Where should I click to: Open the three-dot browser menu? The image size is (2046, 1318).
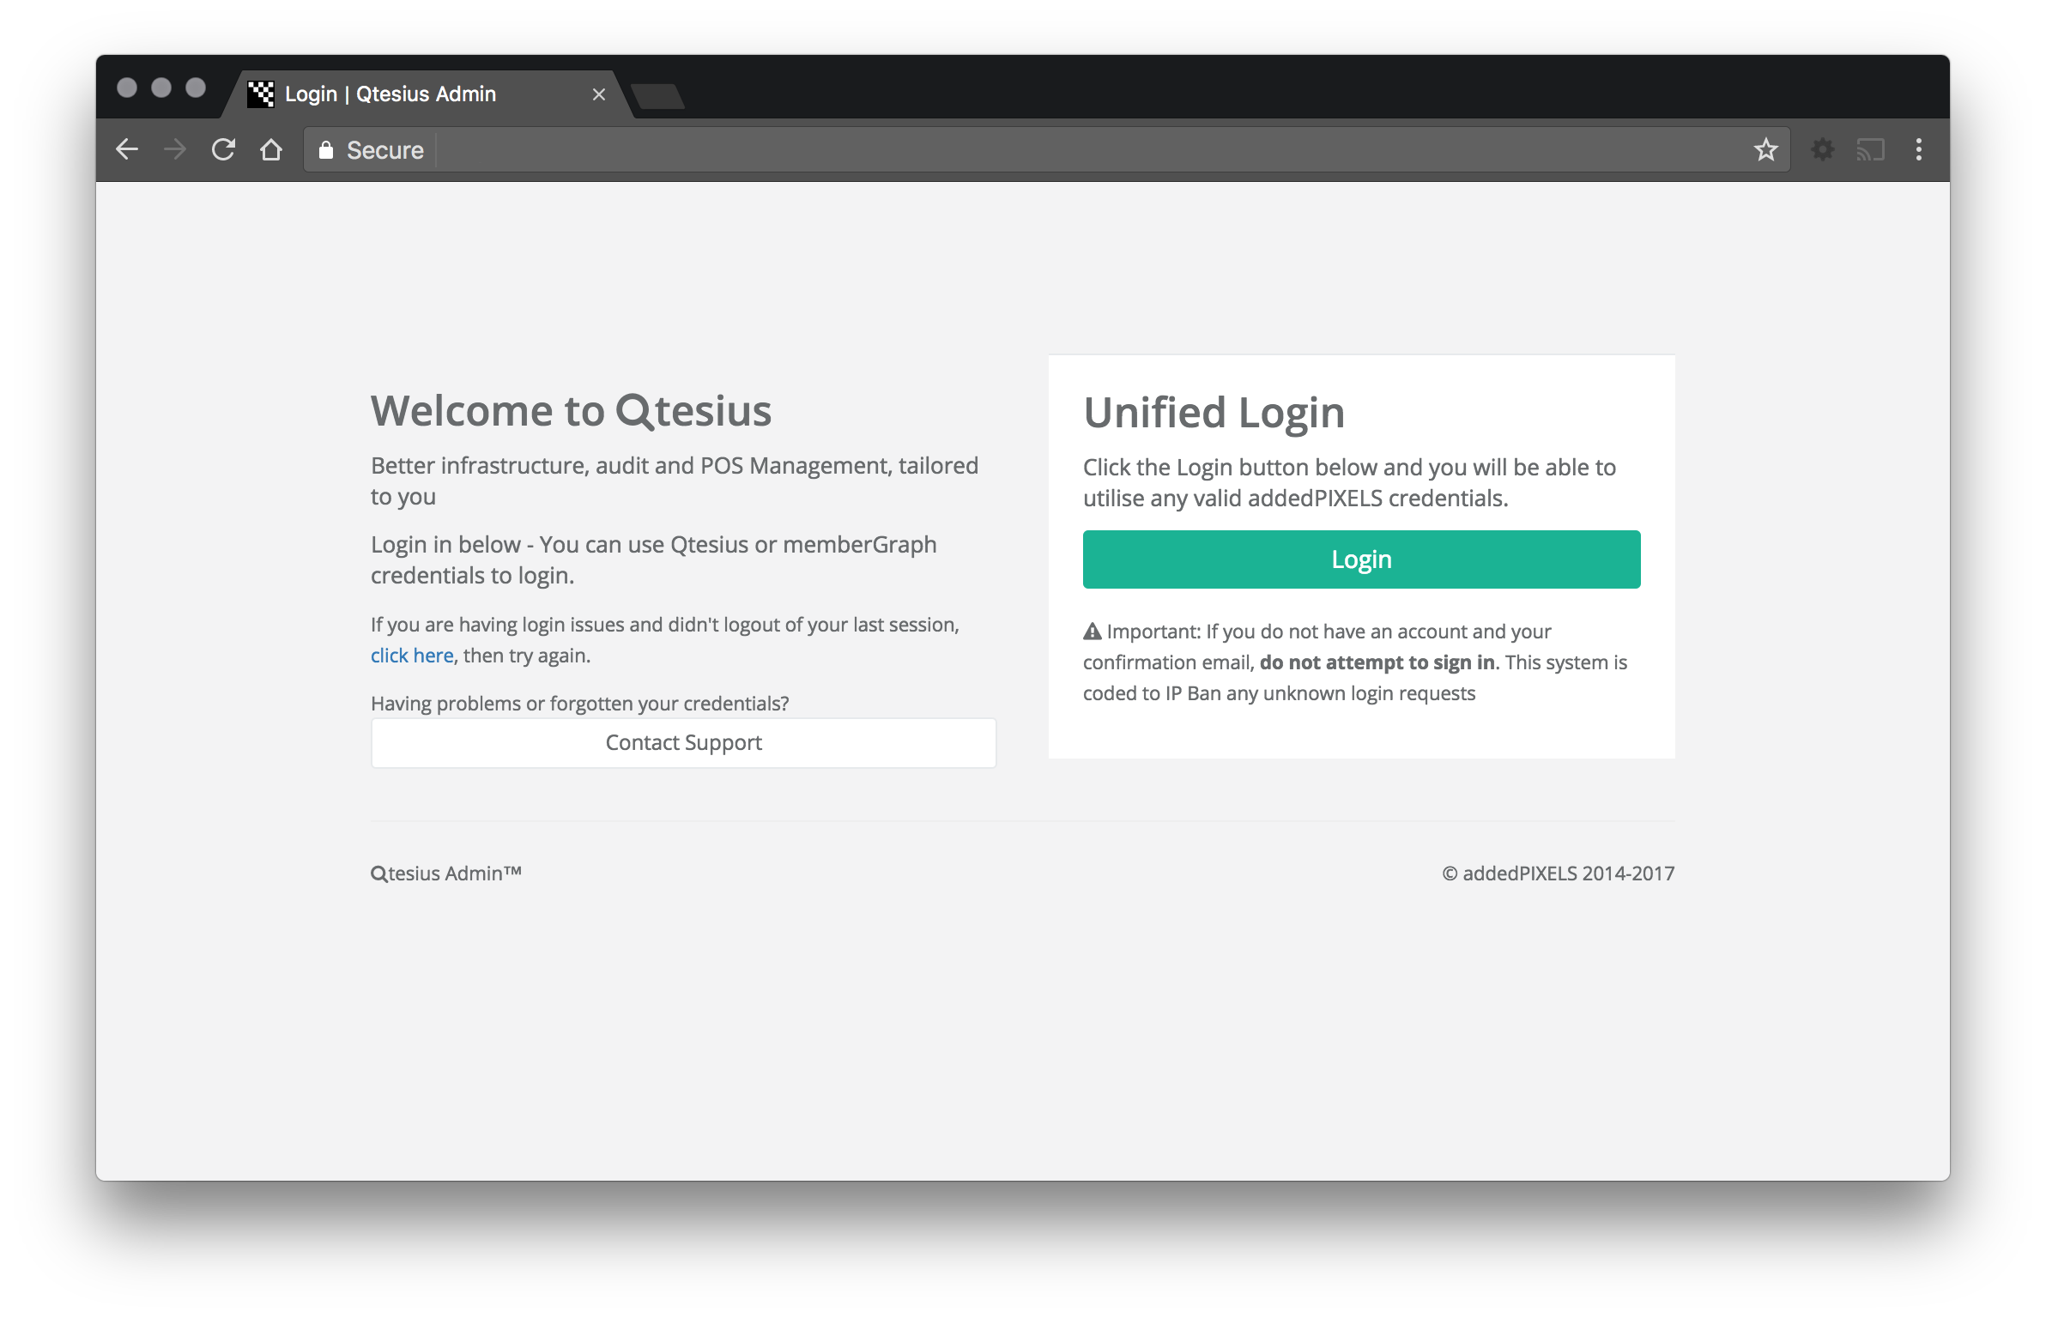[1919, 150]
